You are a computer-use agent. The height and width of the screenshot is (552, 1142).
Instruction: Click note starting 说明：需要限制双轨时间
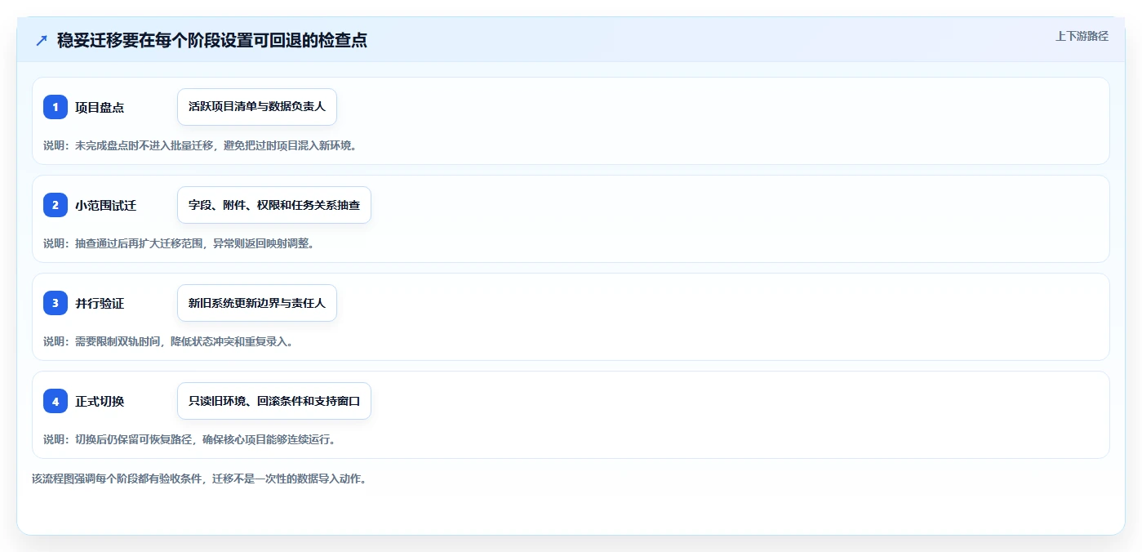(168, 341)
